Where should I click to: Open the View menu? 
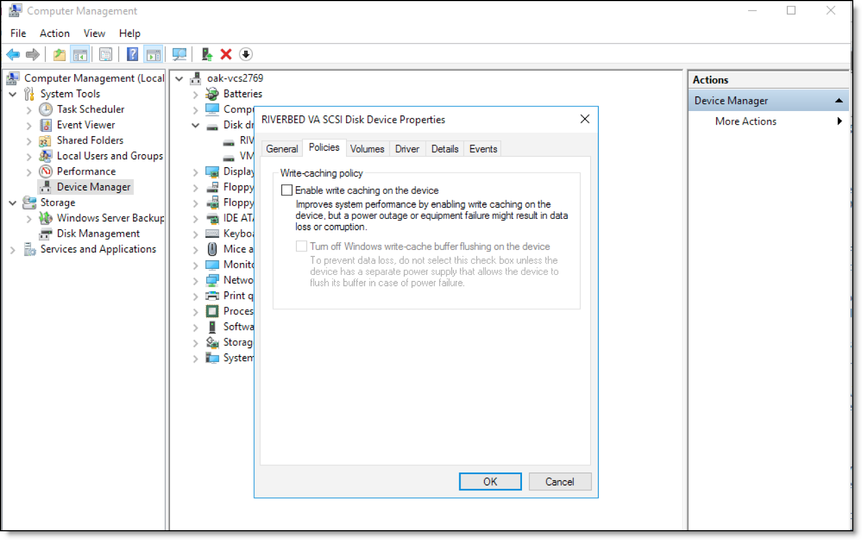tap(94, 33)
